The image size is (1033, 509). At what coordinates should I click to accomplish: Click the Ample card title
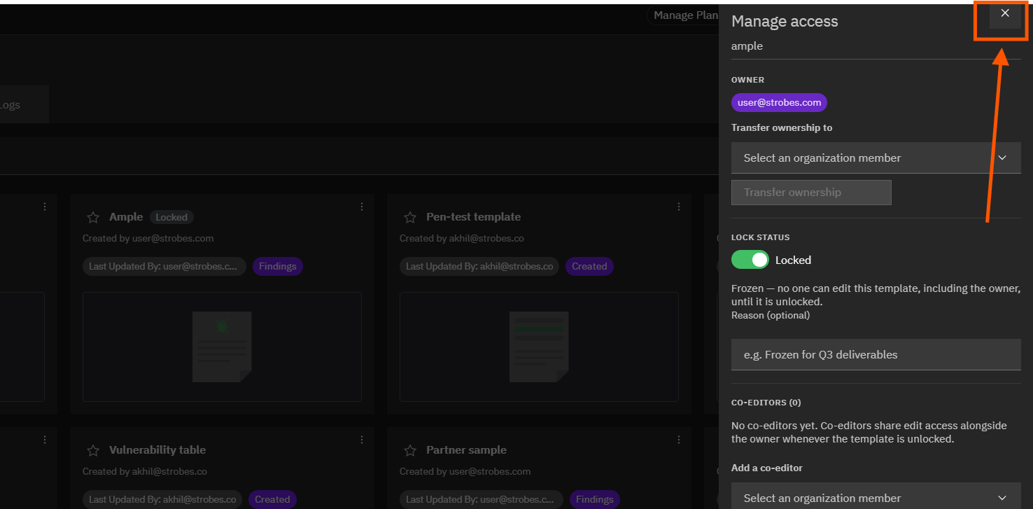pos(126,217)
